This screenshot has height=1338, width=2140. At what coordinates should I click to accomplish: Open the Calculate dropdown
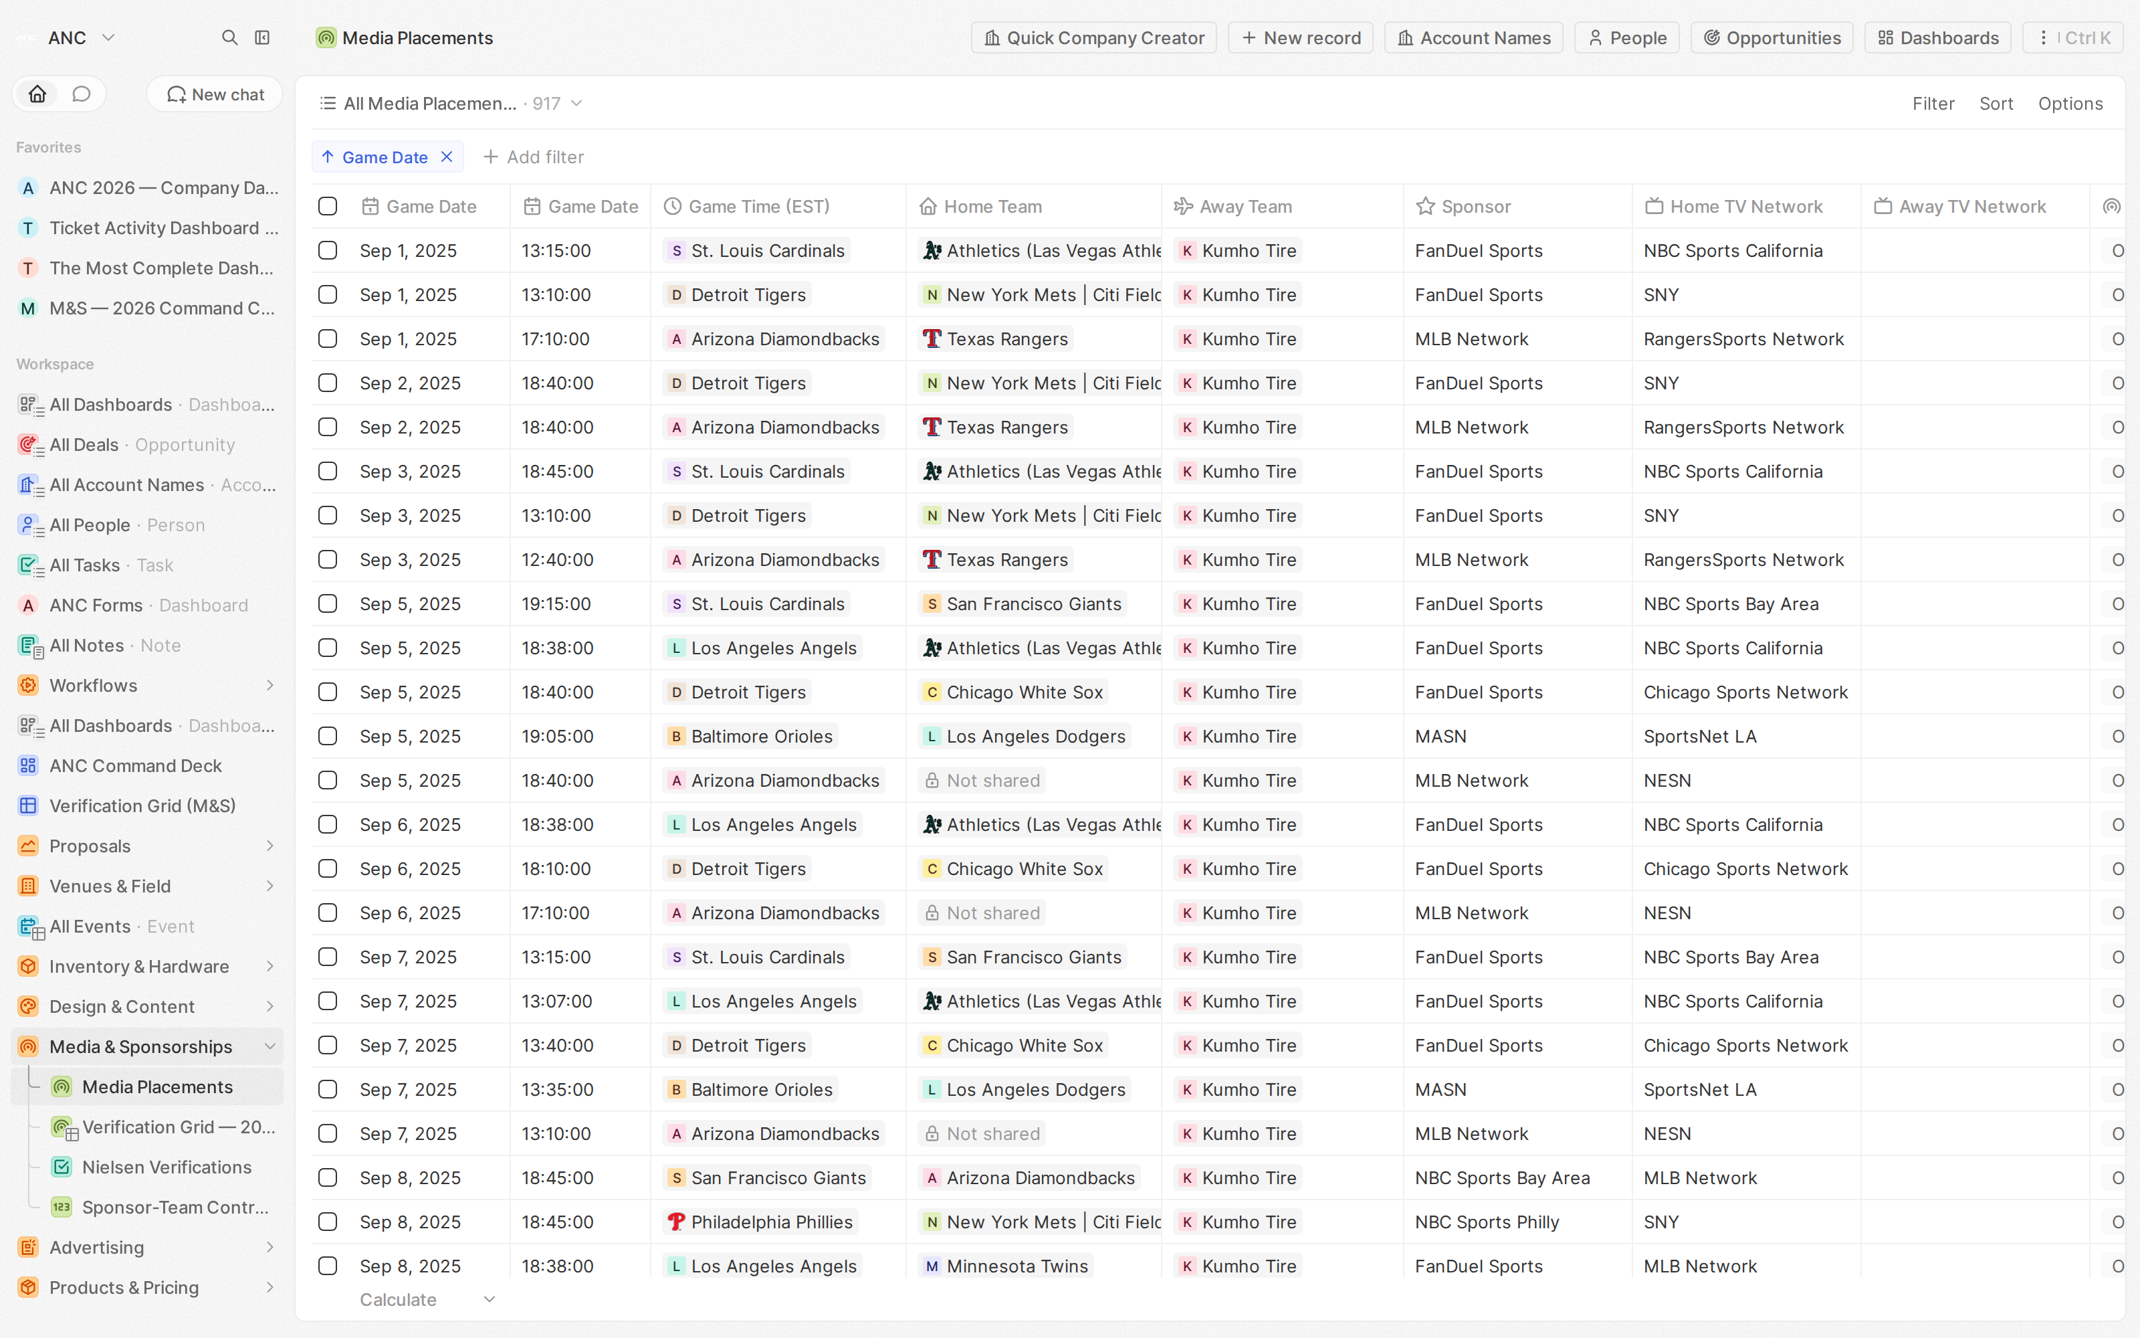click(427, 1299)
